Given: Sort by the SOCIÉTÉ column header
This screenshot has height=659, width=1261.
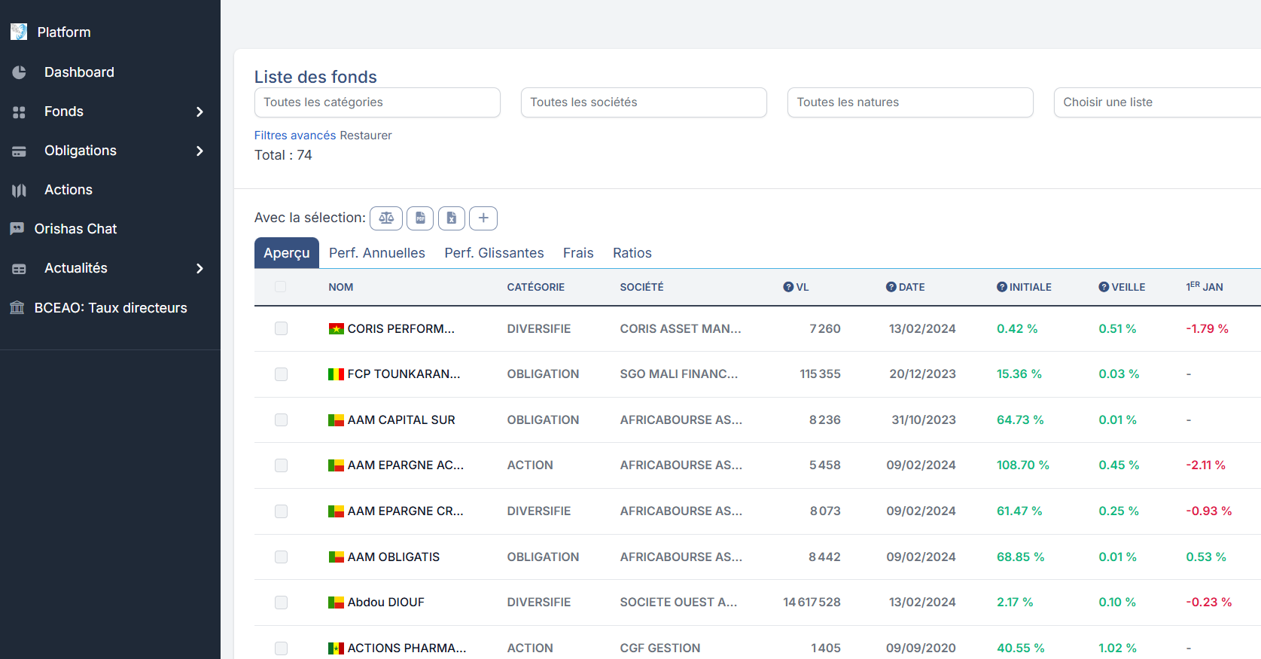Looking at the screenshot, I should point(642,287).
